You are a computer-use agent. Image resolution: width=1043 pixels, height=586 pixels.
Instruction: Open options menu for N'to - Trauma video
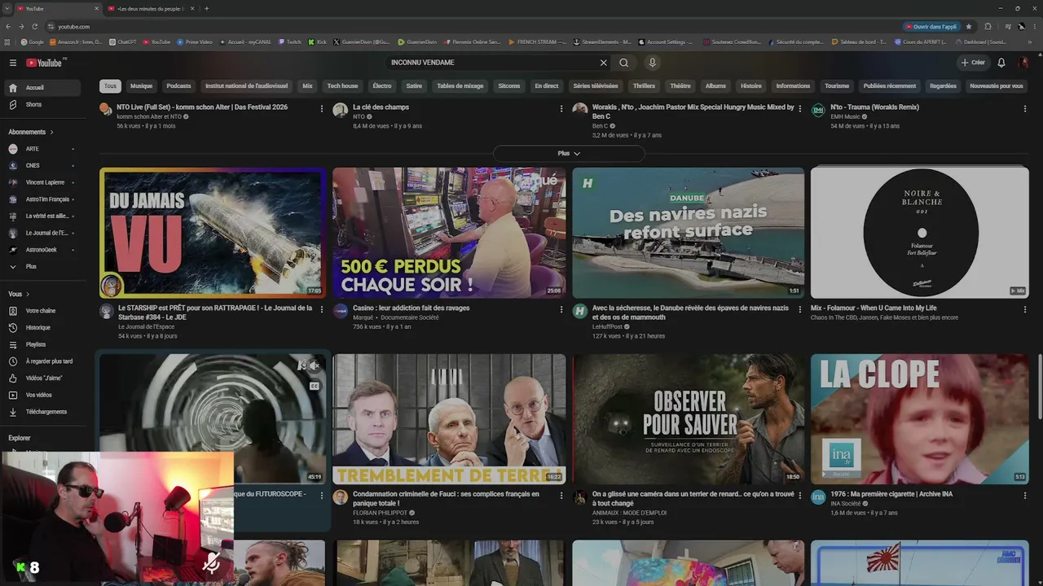pyautogui.click(x=1025, y=108)
